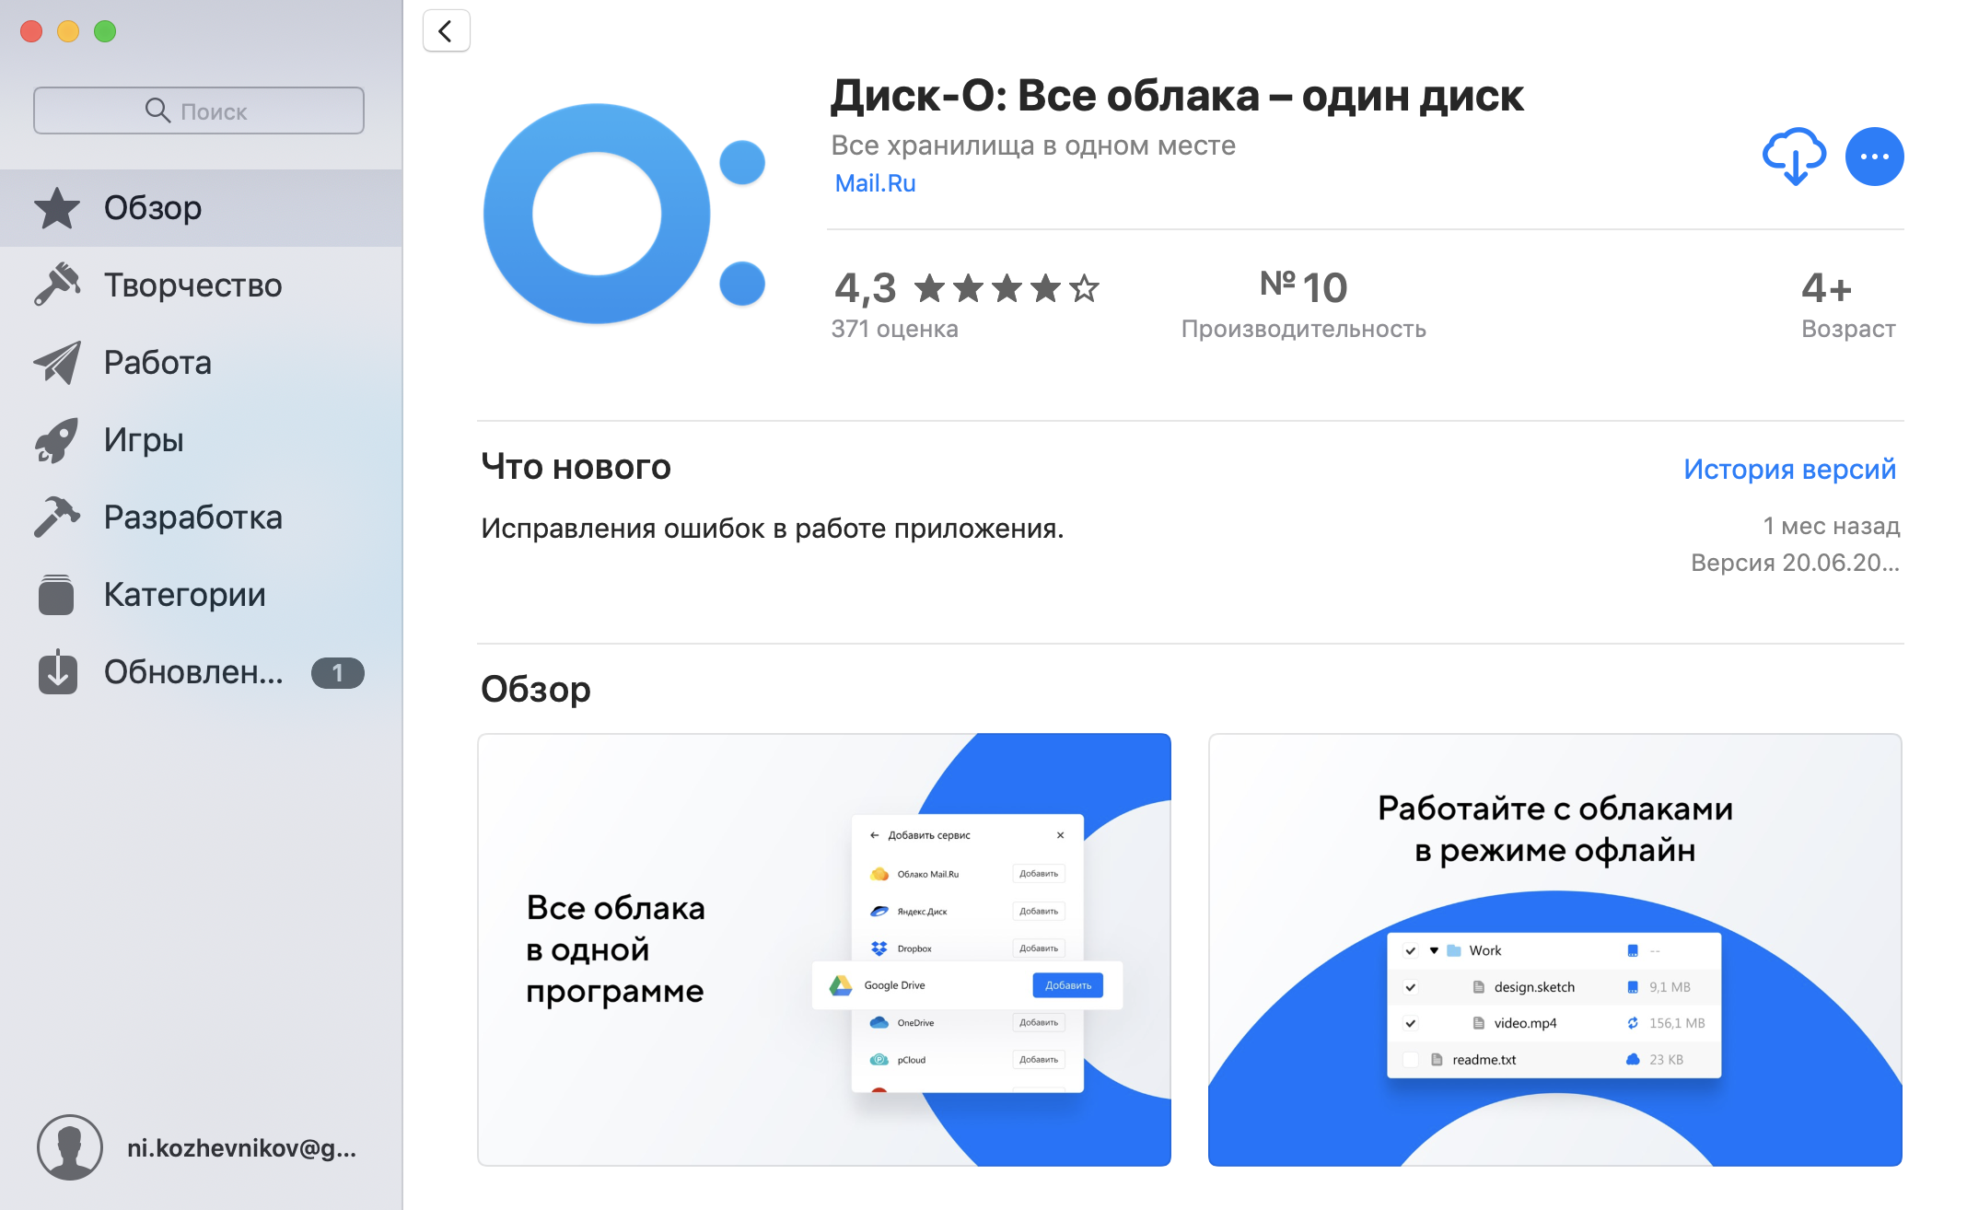
Task: Select the Обзор sidebar item
Action: [152, 208]
